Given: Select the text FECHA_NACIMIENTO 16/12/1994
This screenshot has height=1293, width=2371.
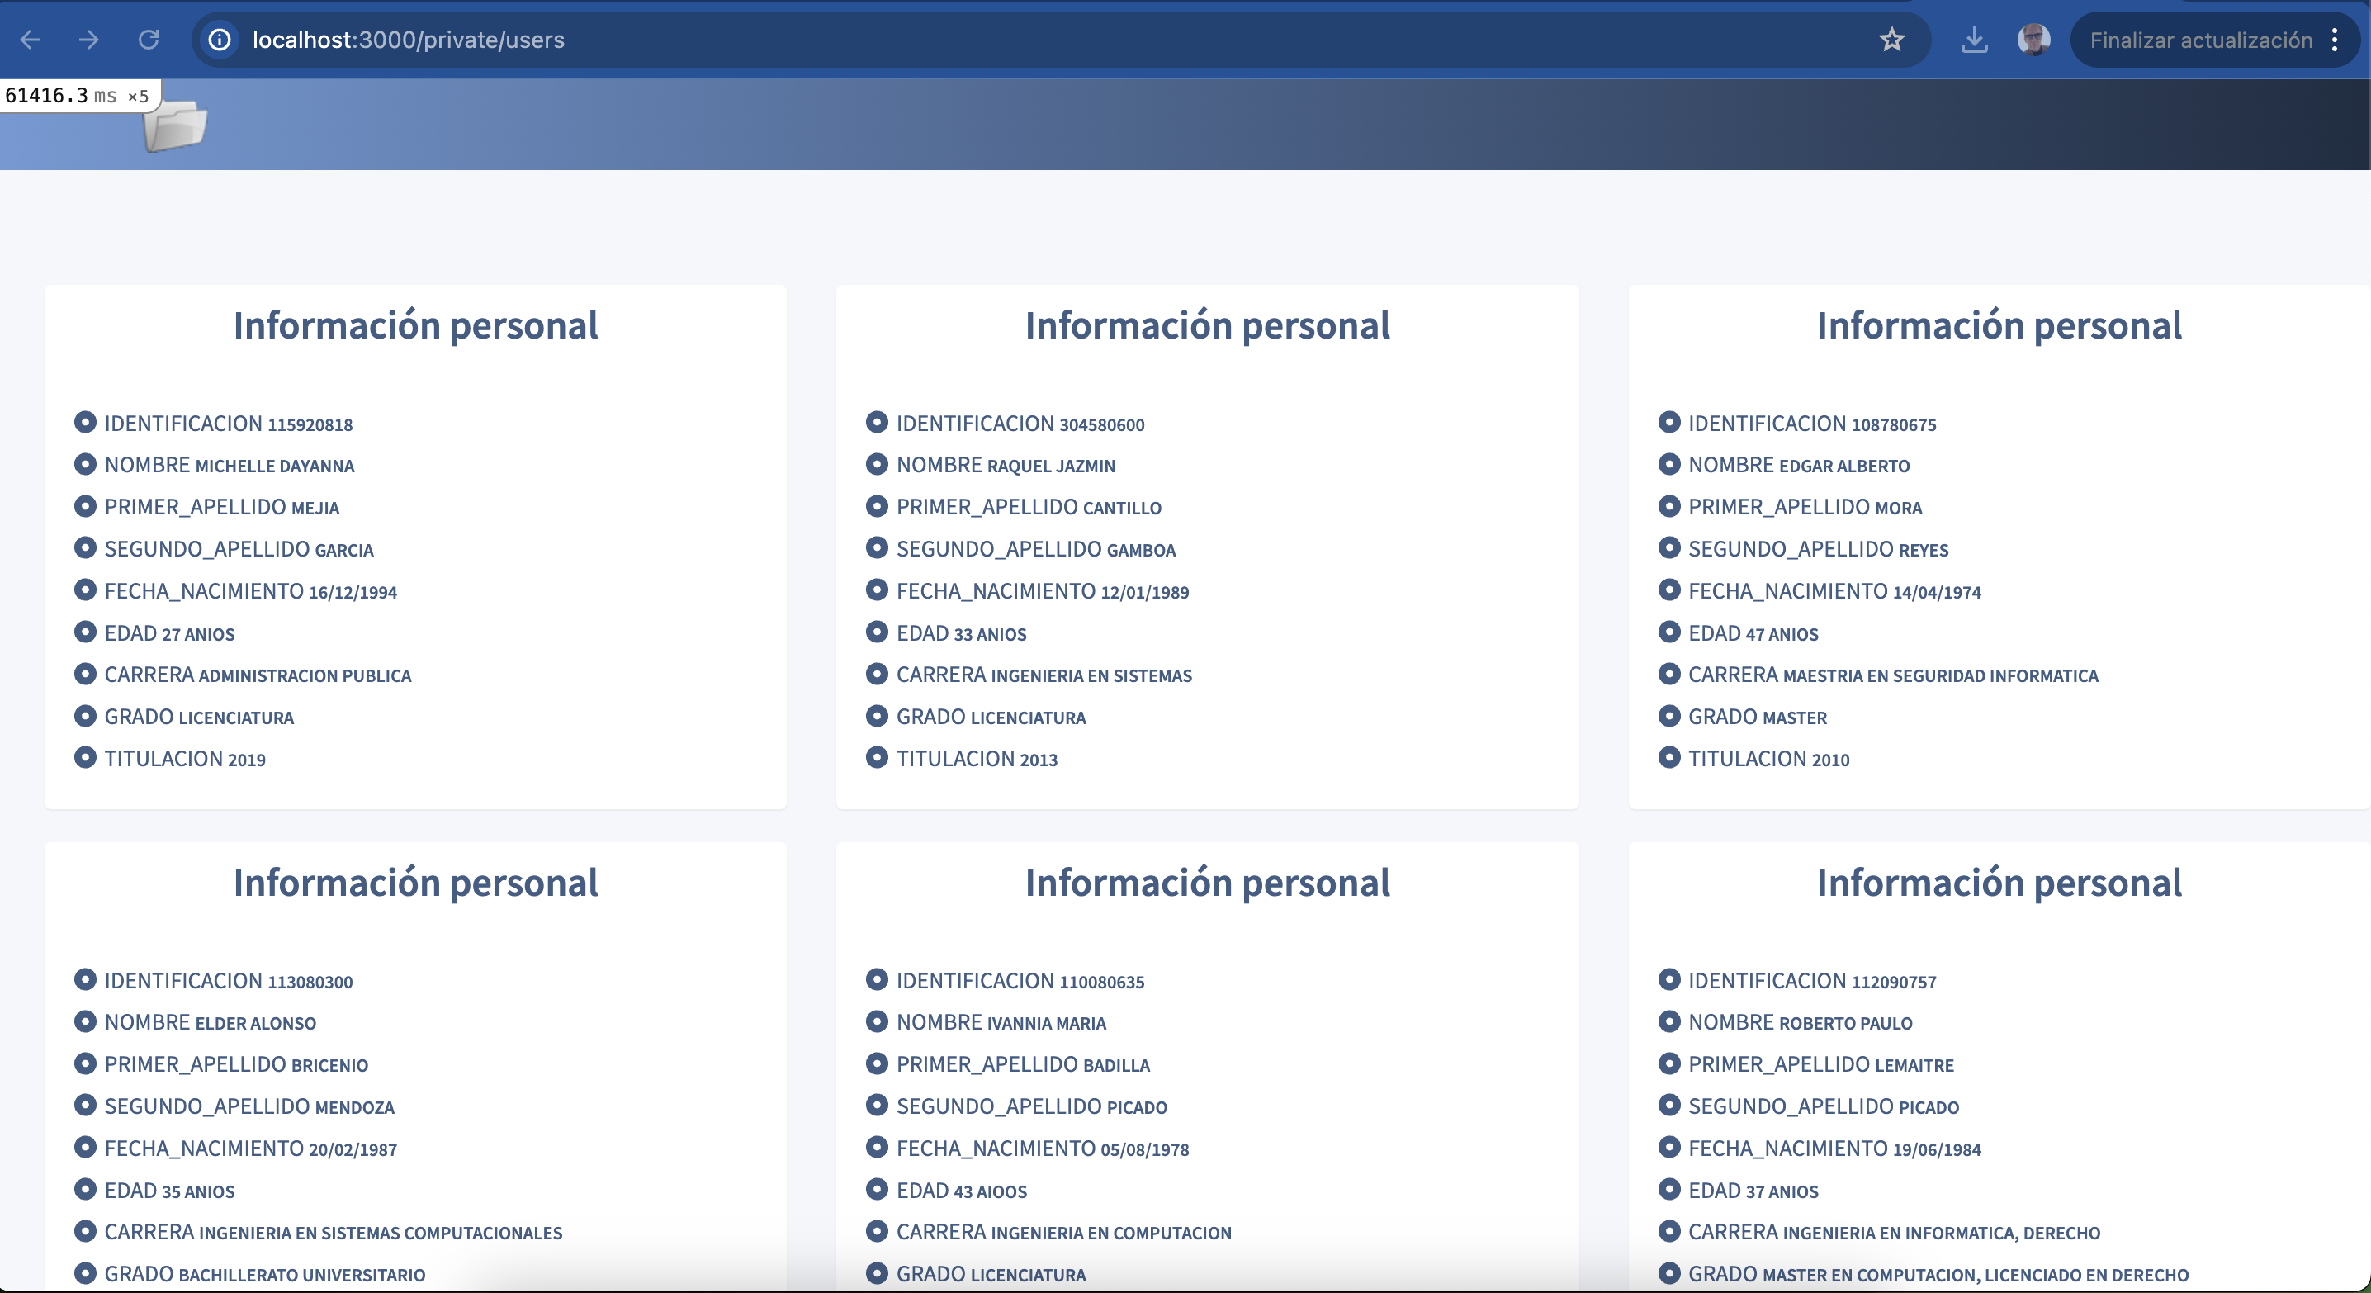Looking at the screenshot, I should pyautogui.click(x=250, y=592).
